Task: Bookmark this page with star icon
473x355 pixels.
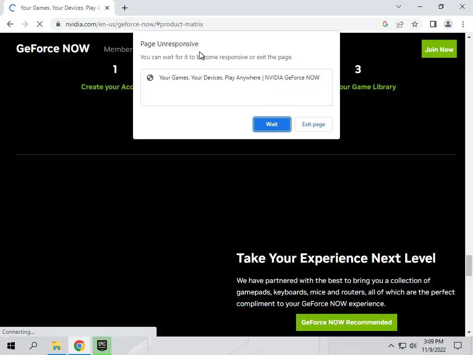Action: 415,24
